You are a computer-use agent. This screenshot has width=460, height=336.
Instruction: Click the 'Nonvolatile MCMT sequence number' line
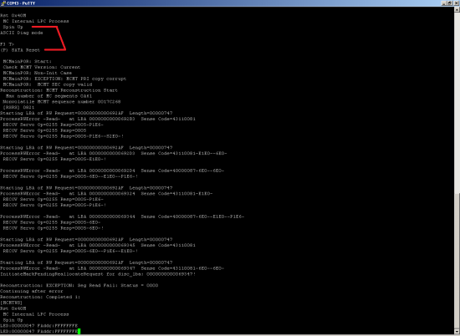click(x=62, y=102)
